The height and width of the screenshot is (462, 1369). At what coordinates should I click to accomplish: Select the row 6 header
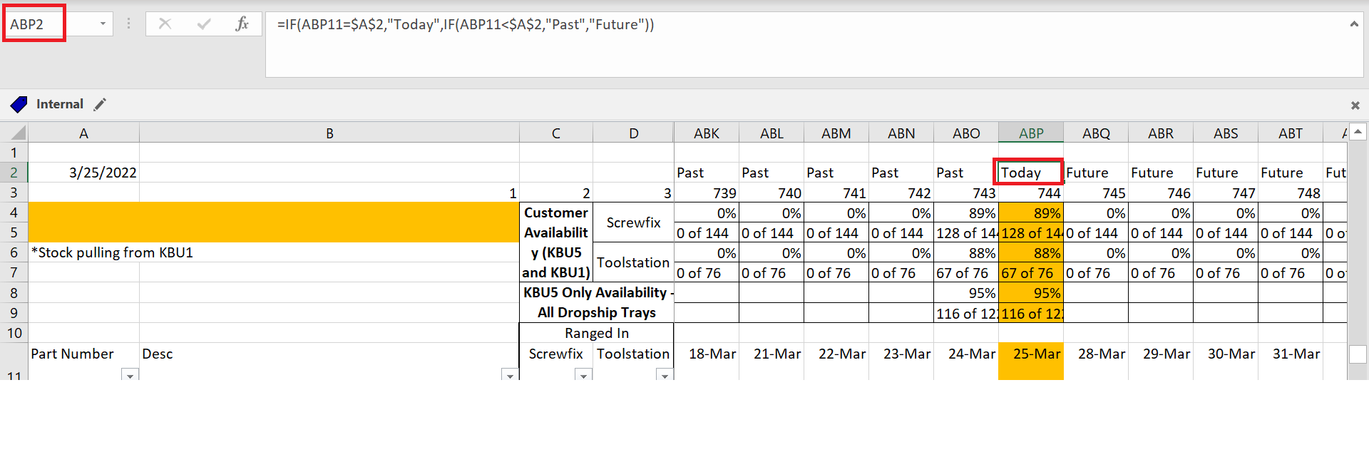tap(14, 252)
